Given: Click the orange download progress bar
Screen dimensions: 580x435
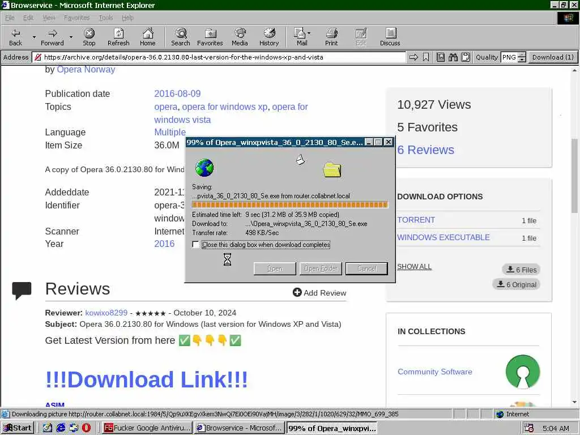Looking at the screenshot, I should tap(289, 204).
